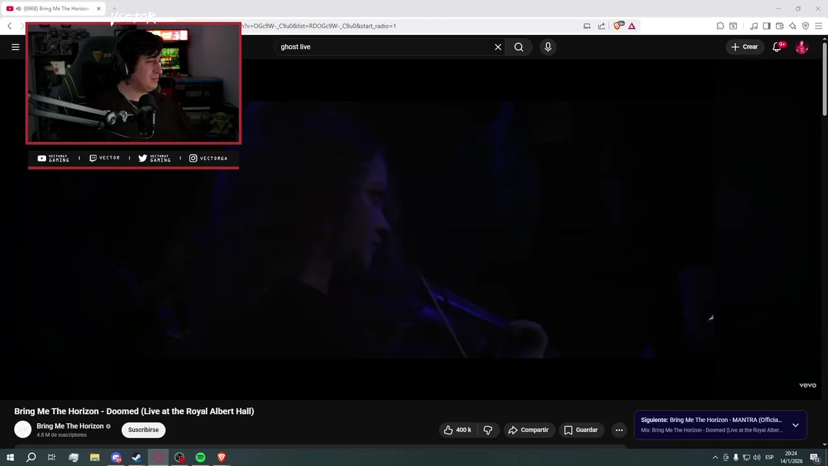Share this page from the address bar
The width and height of the screenshot is (828, 466).
(602, 26)
